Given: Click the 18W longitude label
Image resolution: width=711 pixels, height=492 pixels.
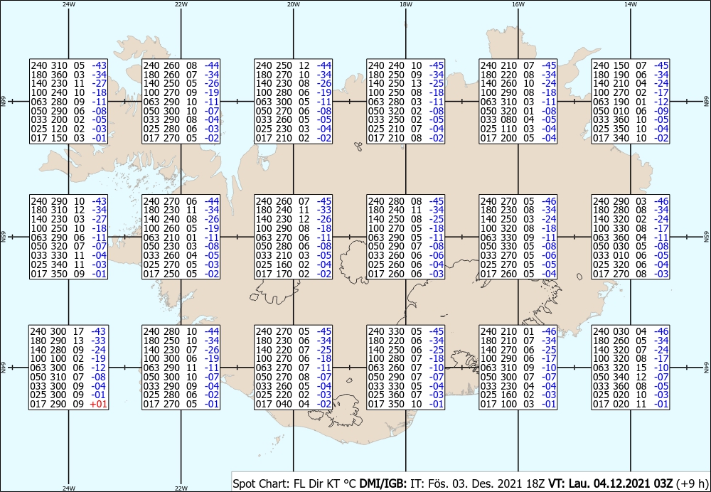Looking at the screenshot, I should (x=406, y=4).
